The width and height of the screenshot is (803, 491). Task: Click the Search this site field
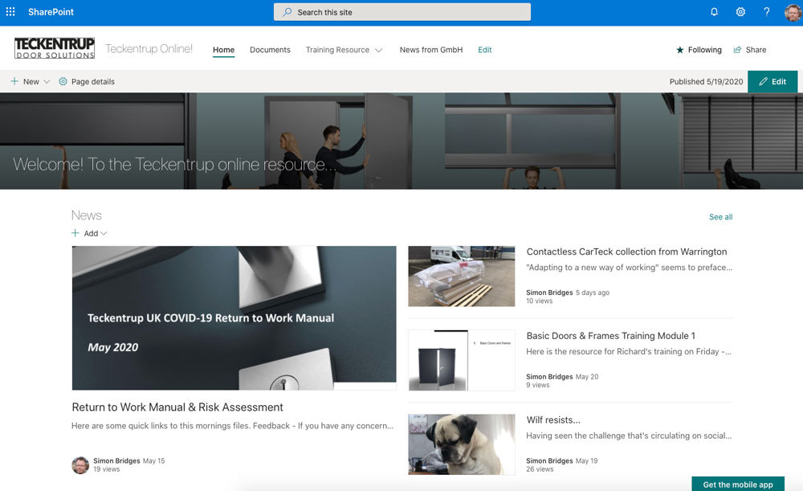[x=402, y=12]
